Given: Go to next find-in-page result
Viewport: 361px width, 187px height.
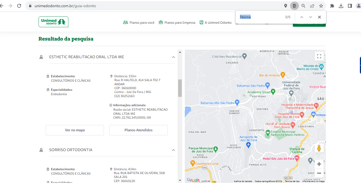Looking at the screenshot, I should coord(310,17).
